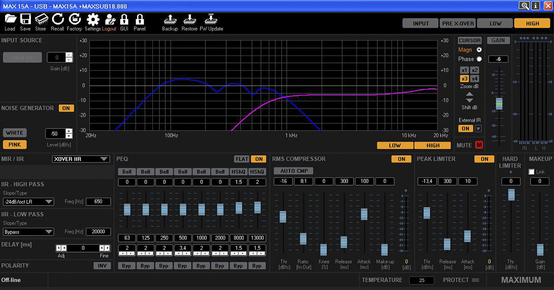Open the Factory reset icon
554x290 pixels.
(x=74, y=19)
